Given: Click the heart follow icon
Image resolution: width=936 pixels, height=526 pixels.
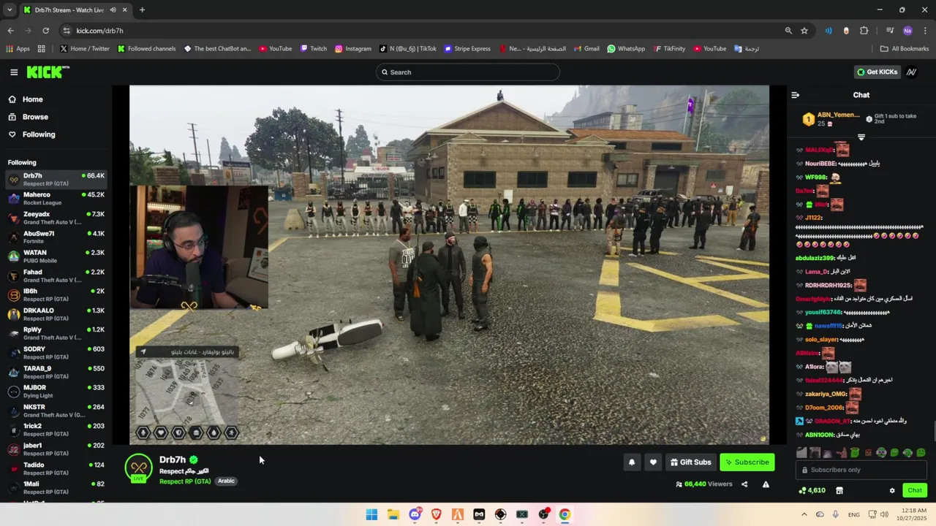Looking at the screenshot, I should pyautogui.click(x=653, y=462).
